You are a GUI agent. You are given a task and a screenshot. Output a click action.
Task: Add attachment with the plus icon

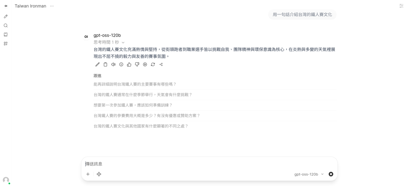click(x=88, y=174)
